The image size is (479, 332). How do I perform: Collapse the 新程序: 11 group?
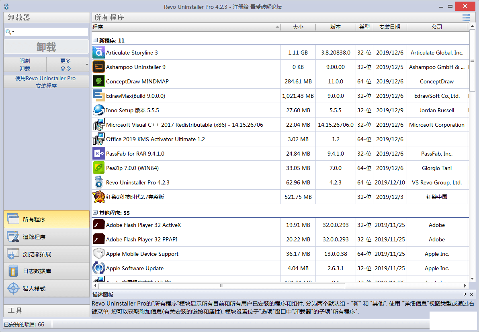pos(95,40)
